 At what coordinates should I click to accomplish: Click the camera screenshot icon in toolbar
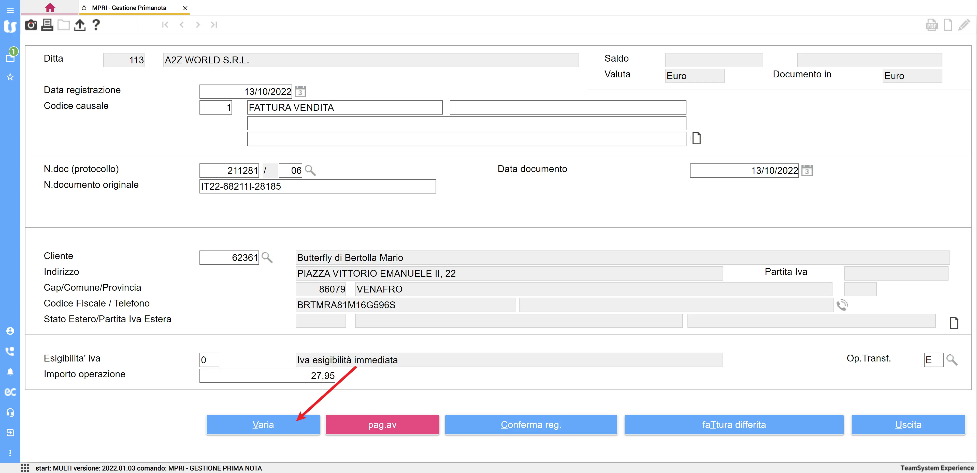click(x=31, y=25)
